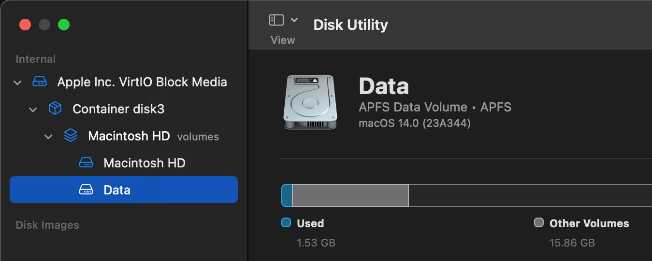Viewport: 652px width, 261px height.
Task: Select the Macintosh HD volumes group
Action: (x=129, y=136)
